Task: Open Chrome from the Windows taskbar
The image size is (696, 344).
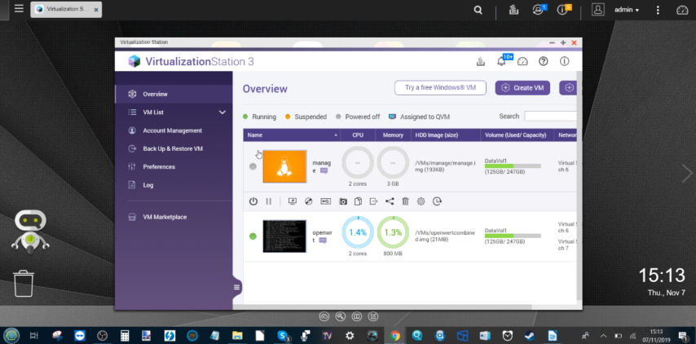Action: [x=395, y=336]
